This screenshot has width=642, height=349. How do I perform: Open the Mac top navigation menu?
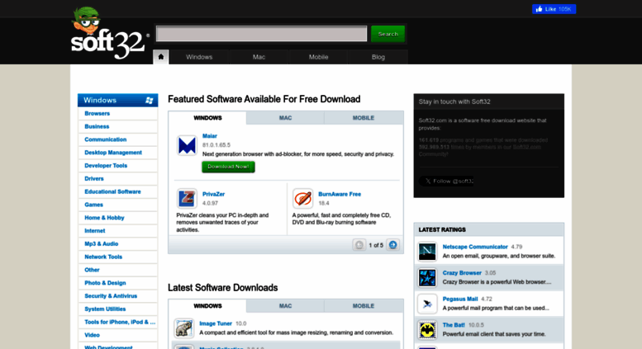coord(259,57)
